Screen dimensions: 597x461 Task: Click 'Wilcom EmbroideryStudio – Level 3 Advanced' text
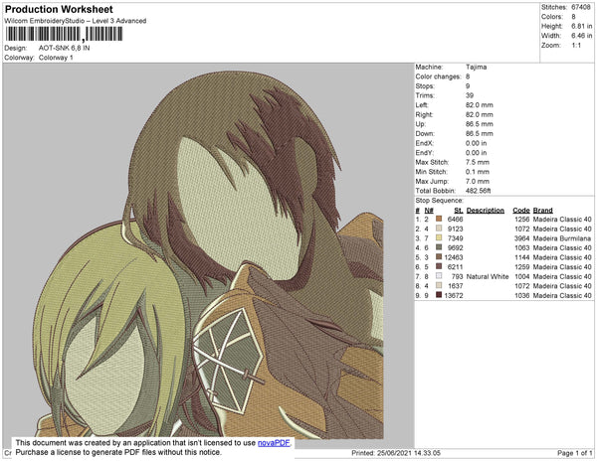click(76, 21)
